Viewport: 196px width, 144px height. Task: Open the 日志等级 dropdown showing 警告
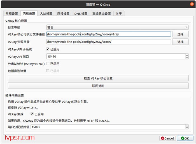coord(117,27)
